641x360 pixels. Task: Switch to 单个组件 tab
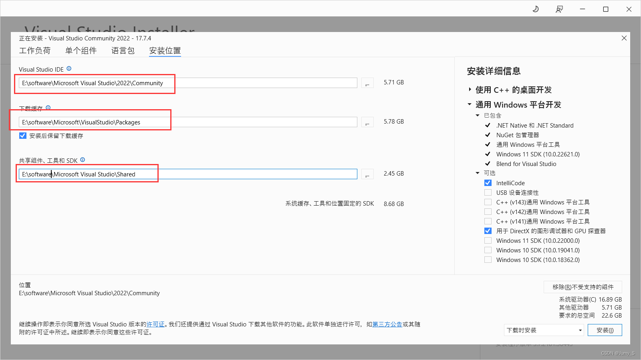click(x=81, y=50)
